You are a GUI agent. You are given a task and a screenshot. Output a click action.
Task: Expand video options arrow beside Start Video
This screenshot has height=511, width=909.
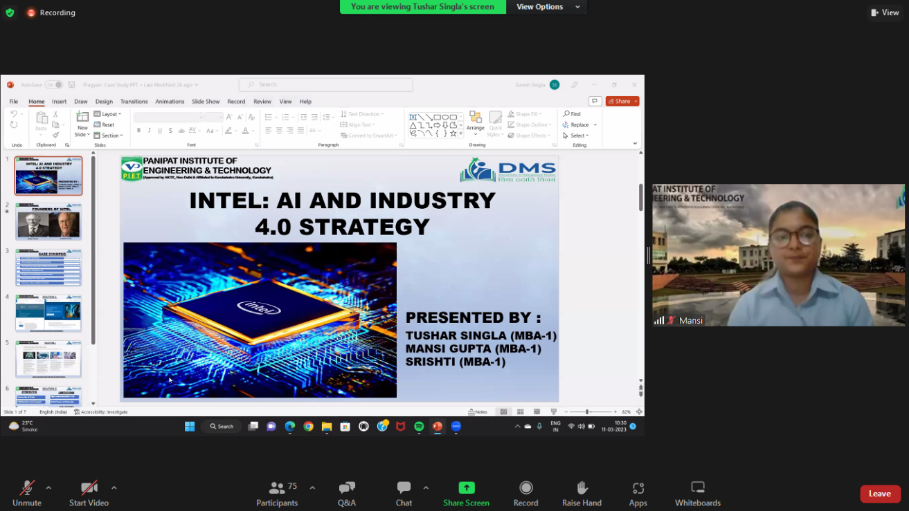[x=114, y=487]
